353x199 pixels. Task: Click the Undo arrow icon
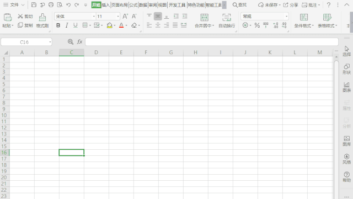(x=68, y=5)
